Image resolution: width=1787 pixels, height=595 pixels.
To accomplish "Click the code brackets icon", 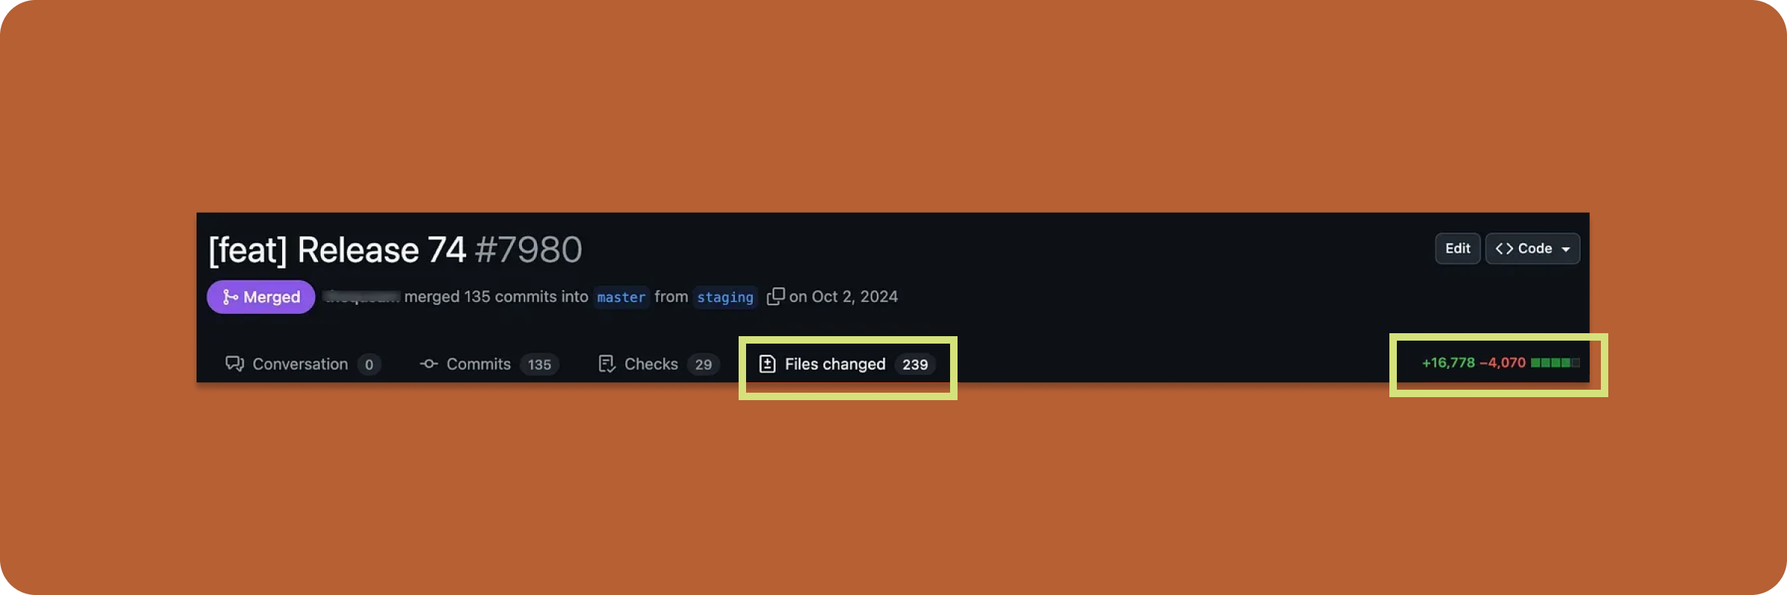I will tap(1504, 248).
